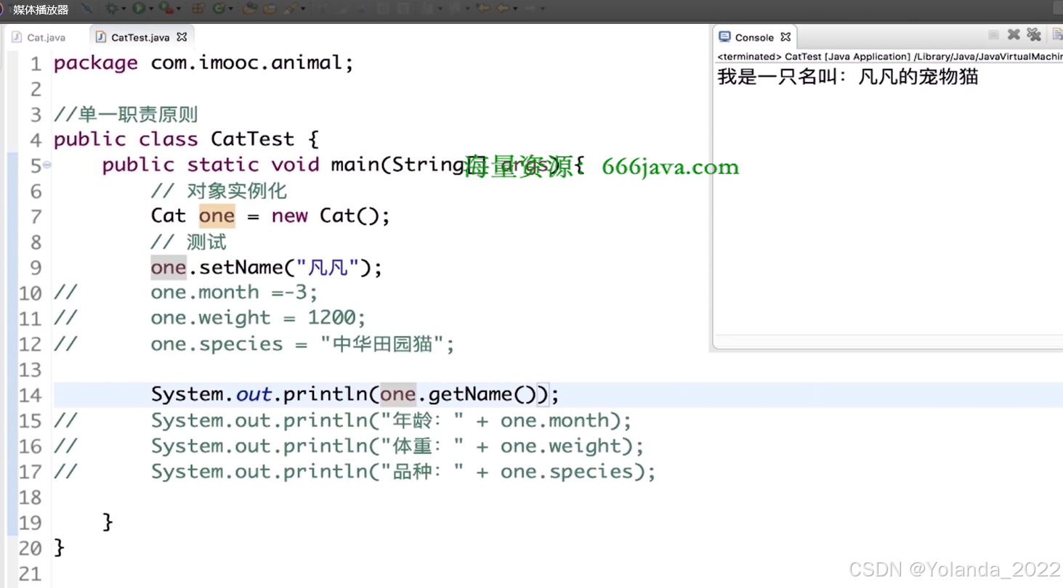This screenshot has height=588, width=1063.
Task: Click 'package com.imooc.animal;' on line 1
Action: tap(203, 63)
